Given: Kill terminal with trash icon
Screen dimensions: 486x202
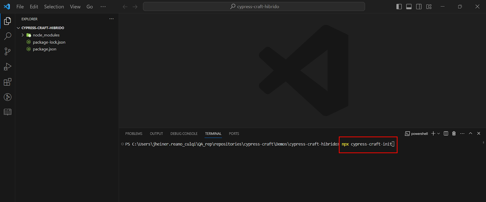Looking at the screenshot, I should [x=454, y=134].
